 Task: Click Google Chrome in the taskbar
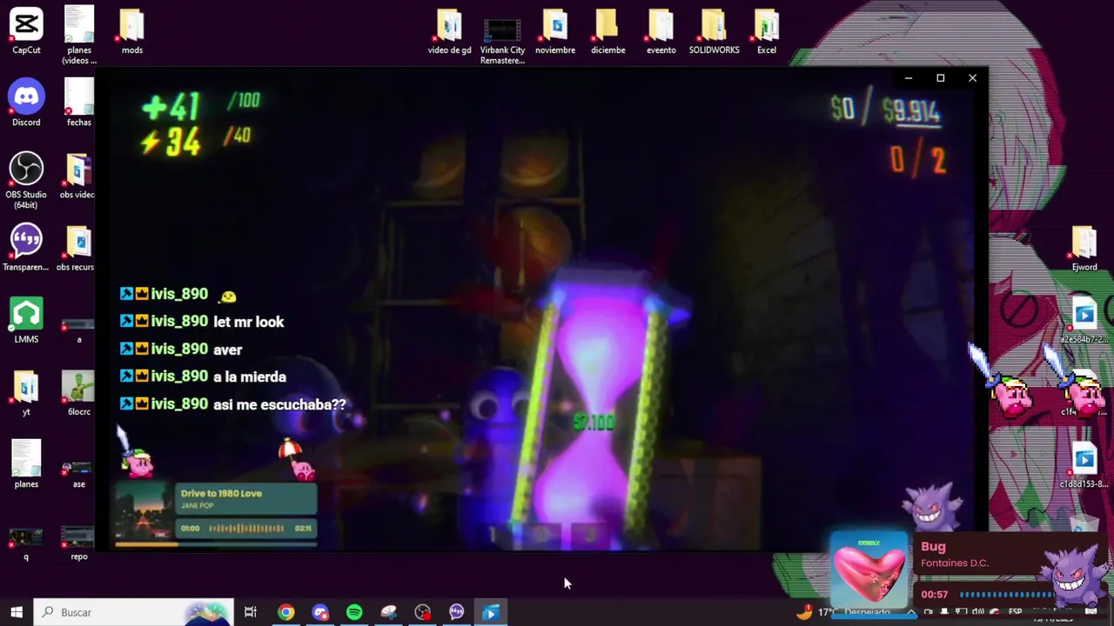[285, 612]
